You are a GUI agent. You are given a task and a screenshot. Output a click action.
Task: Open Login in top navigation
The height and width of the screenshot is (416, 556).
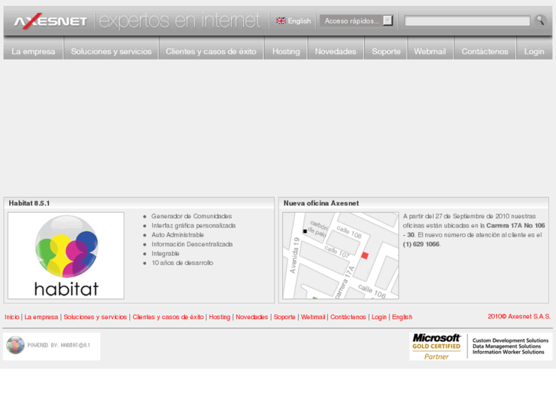[x=534, y=51]
